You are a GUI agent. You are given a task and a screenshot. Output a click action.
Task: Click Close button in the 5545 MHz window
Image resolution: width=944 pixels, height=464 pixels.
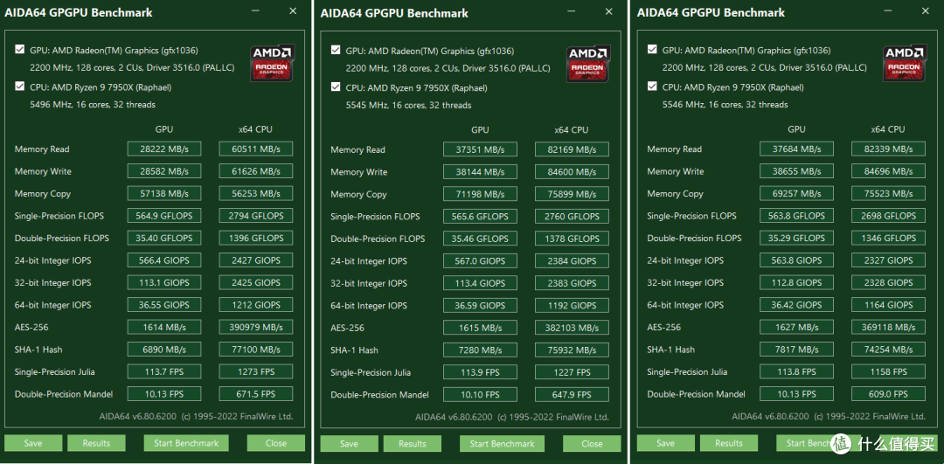tap(592, 444)
